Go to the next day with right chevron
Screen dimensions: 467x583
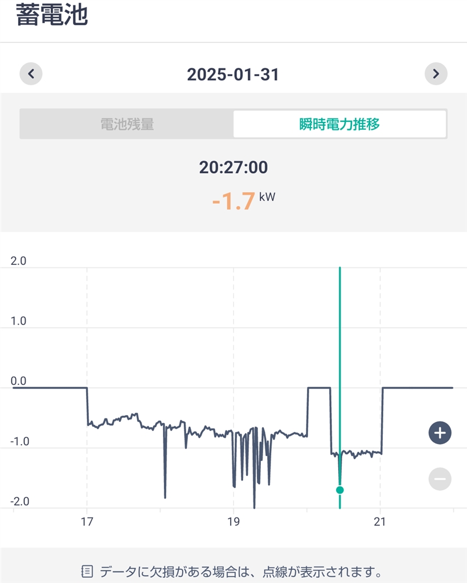[x=436, y=74]
